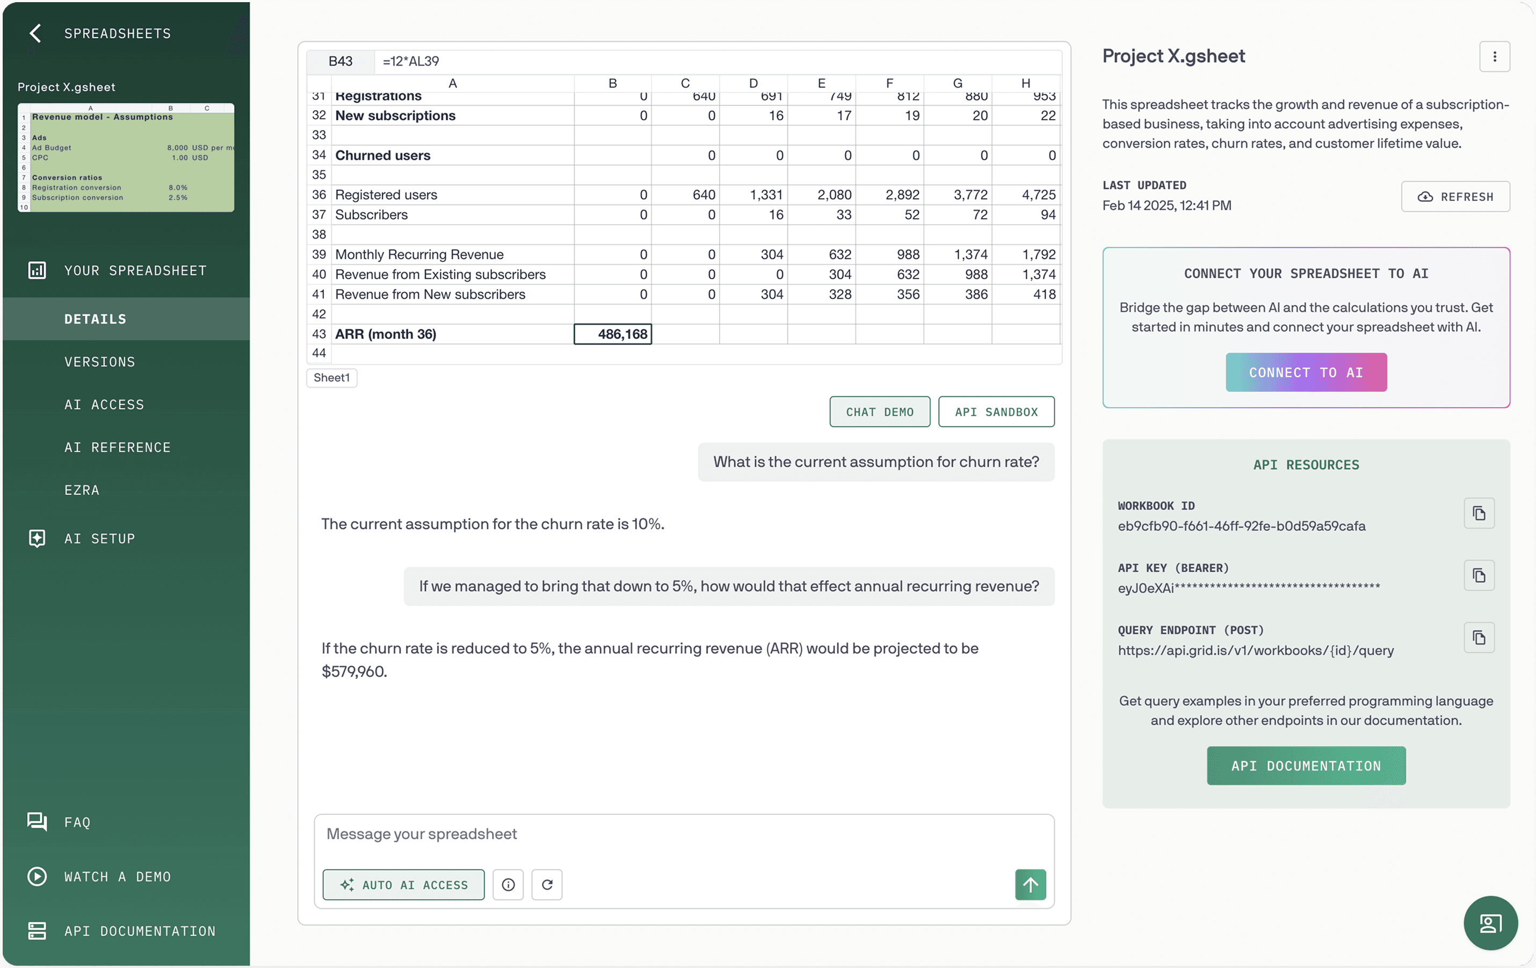Copy the Query Endpoint URL
The height and width of the screenshot is (968, 1536).
(1479, 638)
